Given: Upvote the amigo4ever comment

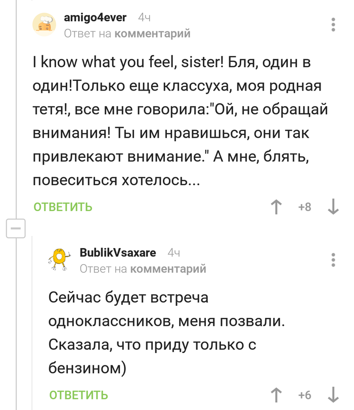Looking at the screenshot, I should pyautogui.click(x=276, y=207).
